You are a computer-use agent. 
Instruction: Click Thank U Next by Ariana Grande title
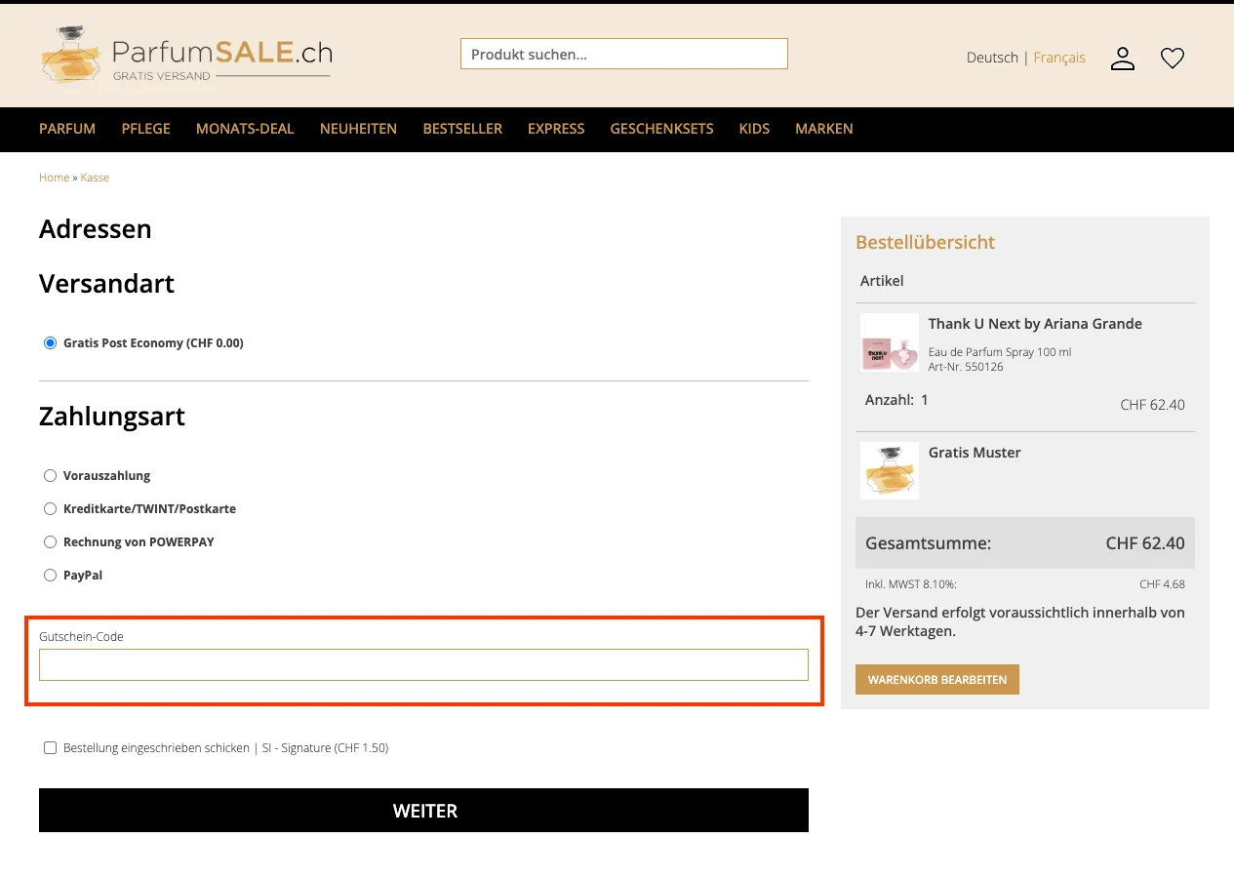(x=1035, y=324)
